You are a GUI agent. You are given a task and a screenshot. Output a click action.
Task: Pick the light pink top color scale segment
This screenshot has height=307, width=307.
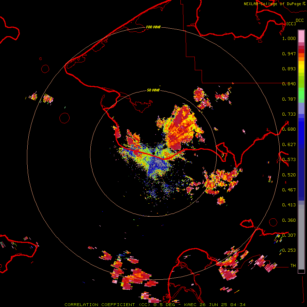point(301,36)
